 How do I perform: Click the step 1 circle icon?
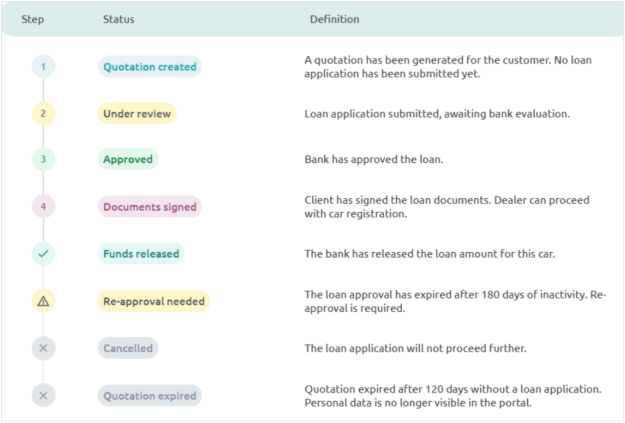(43, 67)
